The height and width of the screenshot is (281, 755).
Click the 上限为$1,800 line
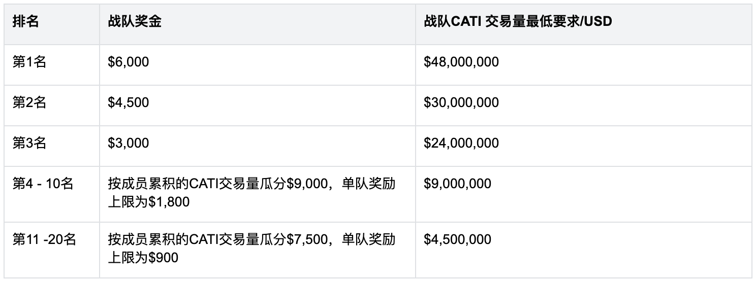pos(148,202)
